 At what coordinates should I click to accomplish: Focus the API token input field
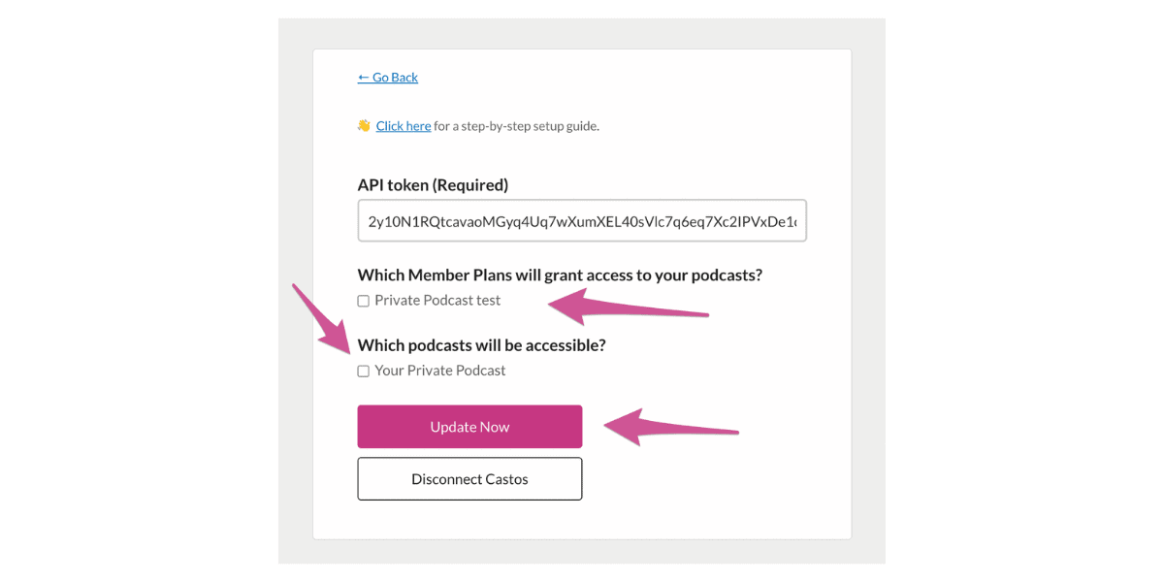[x=582, y=221]
